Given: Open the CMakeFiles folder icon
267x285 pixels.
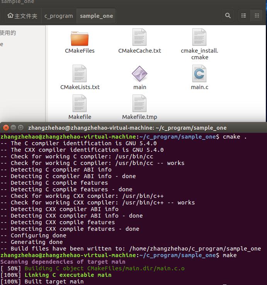Looking at the screenshot, I should pos(80,39).
